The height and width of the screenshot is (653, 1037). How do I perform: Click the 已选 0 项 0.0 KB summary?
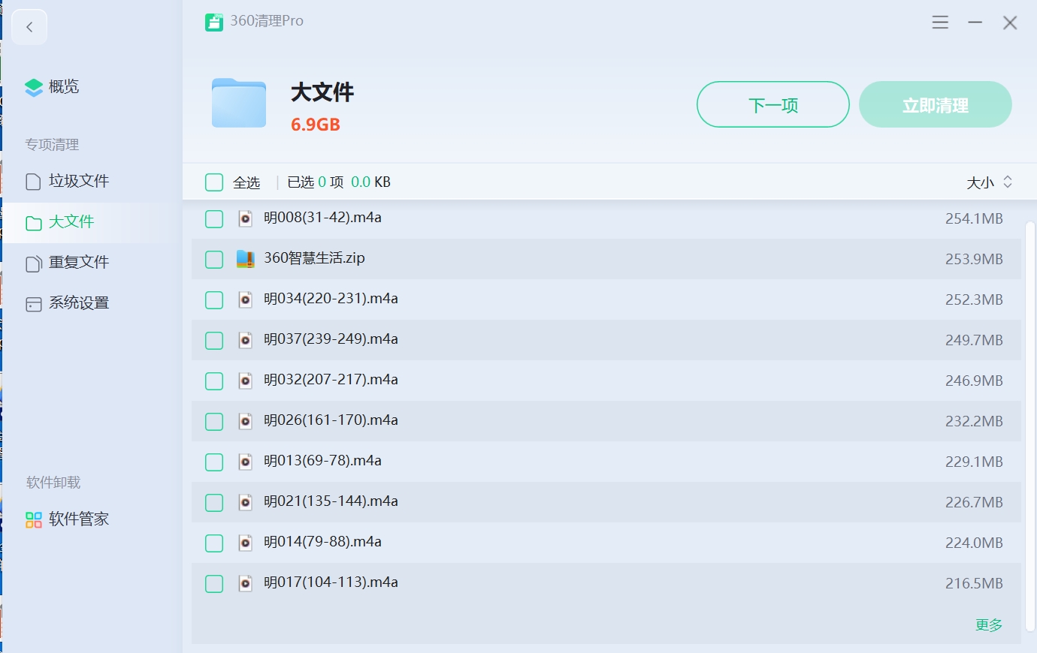339,182
